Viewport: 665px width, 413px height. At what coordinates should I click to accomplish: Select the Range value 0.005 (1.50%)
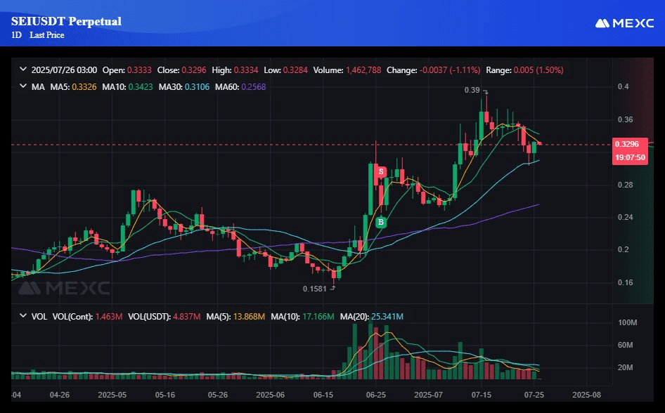click(x=538, y=70)
